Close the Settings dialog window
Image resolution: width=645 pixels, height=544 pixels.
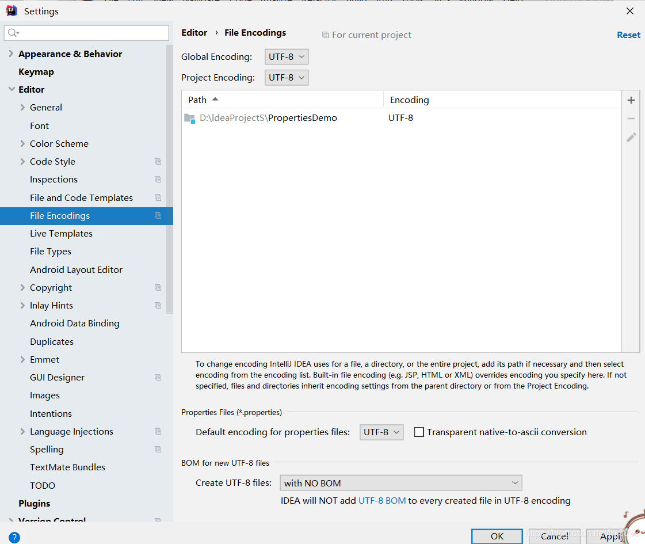630,11
